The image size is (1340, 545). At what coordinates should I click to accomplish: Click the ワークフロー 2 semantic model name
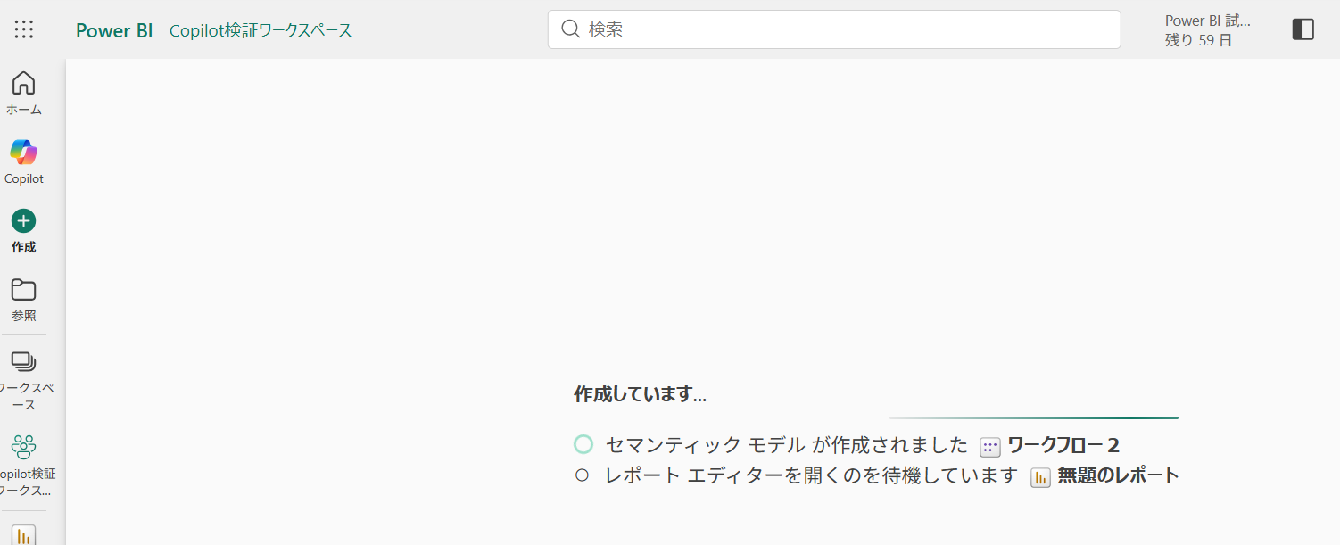(x=1063, y=445)
